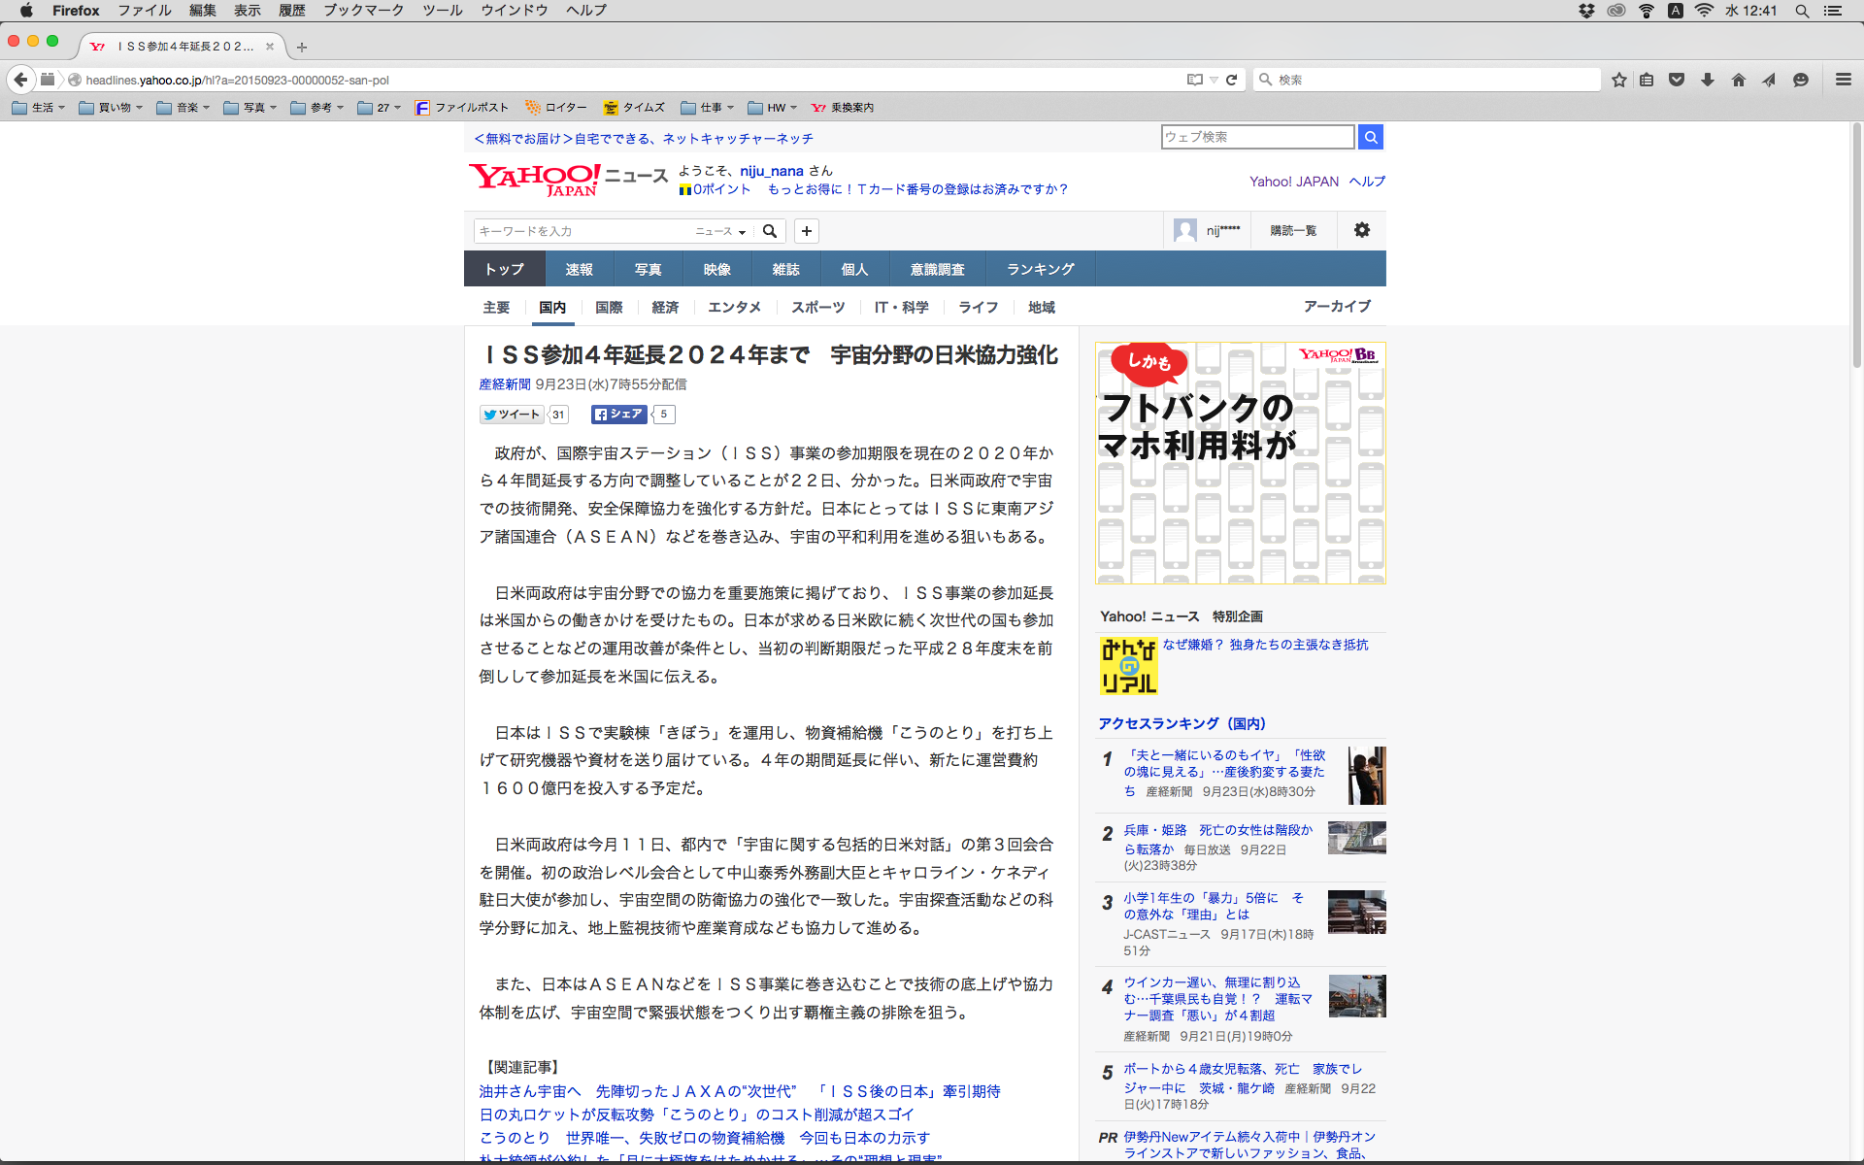Click ranking number 3 article thumbnail

[x=1356, y=912]
